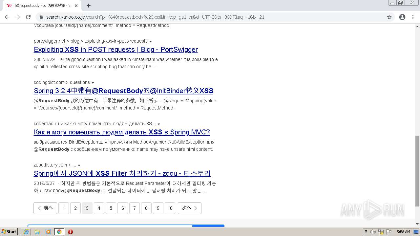Switch to Chrome taskbar icon
Viewport: 420px width, 236px height.
tap(59, 232)
